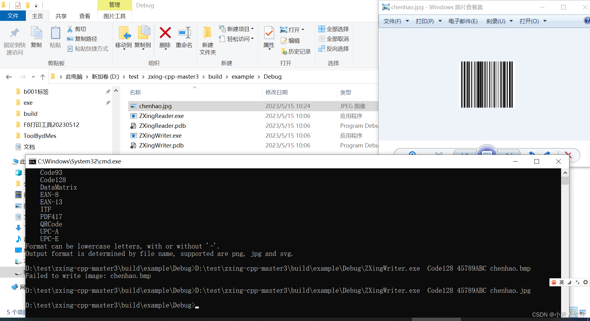Select chenhao.jpg in file list
This screenshot has width=590, height=321.
(x=253, y=106)
